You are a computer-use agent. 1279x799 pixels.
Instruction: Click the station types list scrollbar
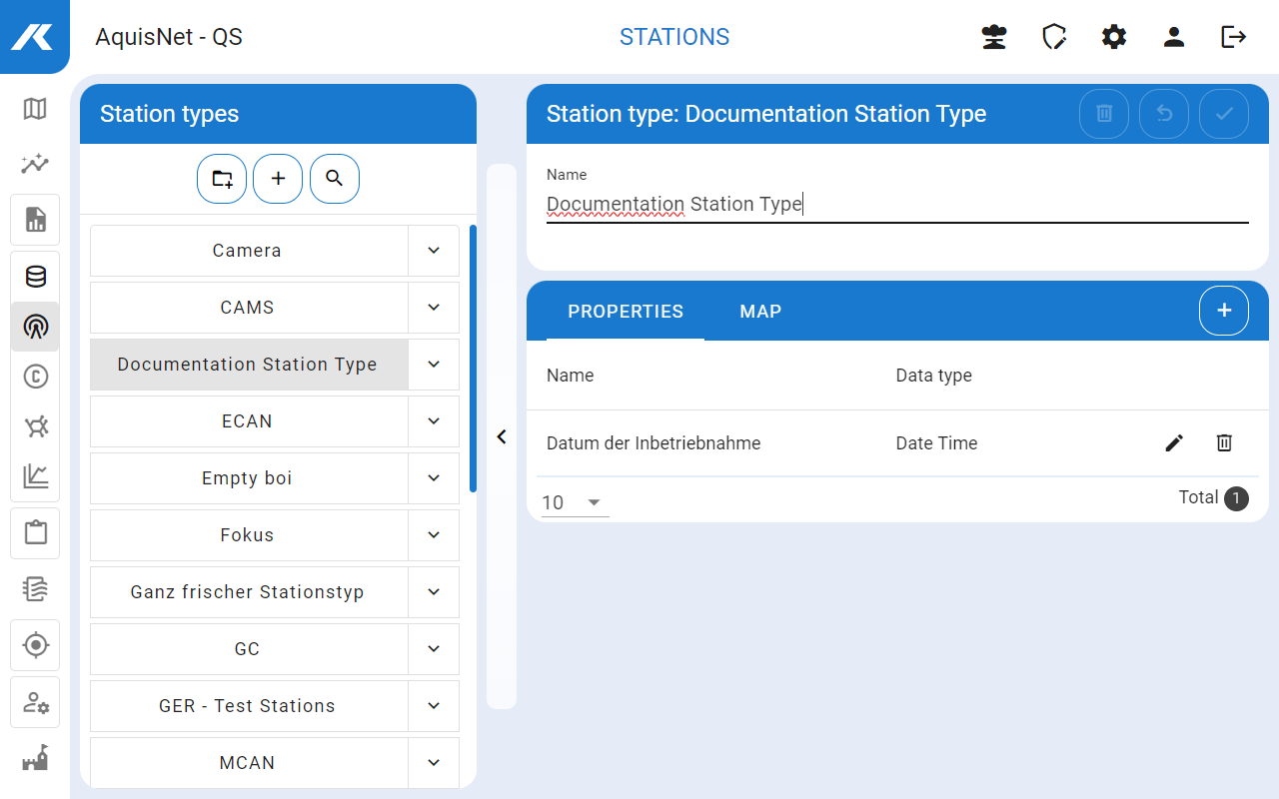(x=473, y=360)
